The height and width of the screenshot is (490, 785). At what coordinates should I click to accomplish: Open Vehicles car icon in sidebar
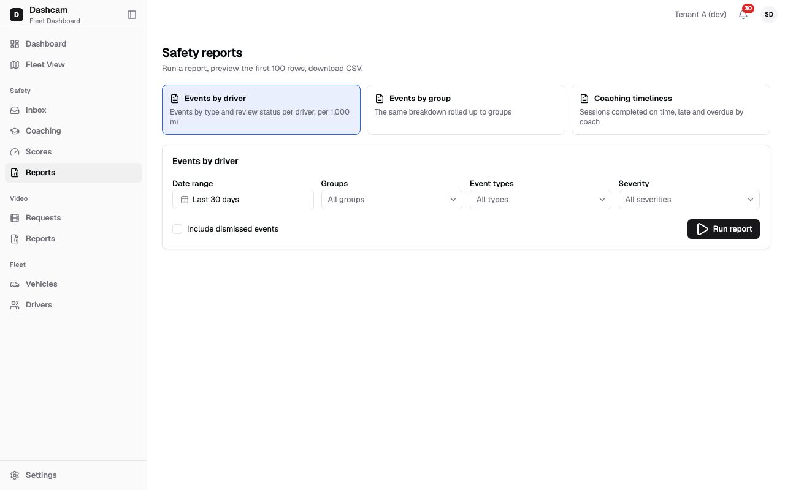pos(15,284)
